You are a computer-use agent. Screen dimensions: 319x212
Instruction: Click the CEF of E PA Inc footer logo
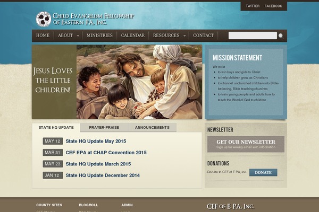tap(230, 207)
